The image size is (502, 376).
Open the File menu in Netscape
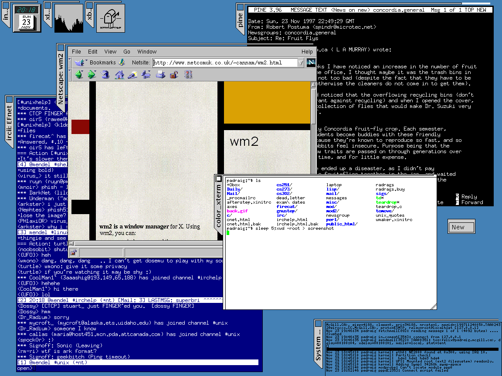pyautogui.click(x=76, y=51)
